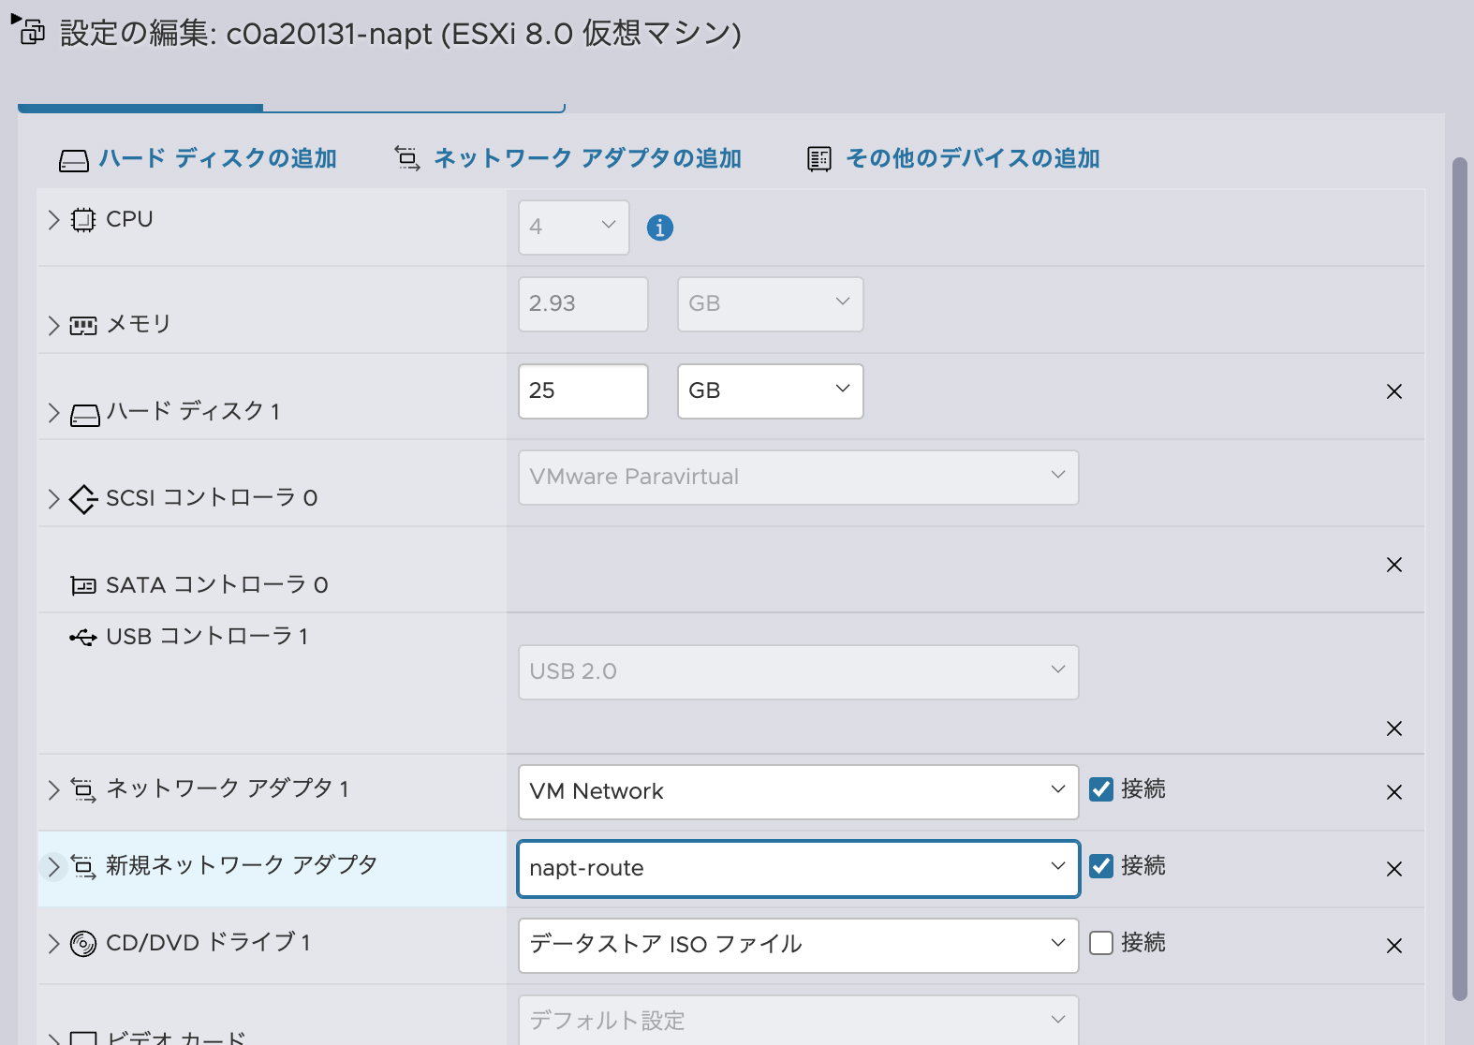This screenshot has height=1045, width=1474.
Task: Open the datastore ISO file dropdown
Action: 799,946
